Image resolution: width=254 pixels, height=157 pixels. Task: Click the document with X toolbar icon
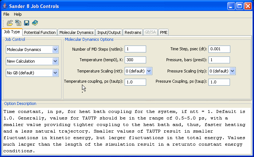pos(18,23)
